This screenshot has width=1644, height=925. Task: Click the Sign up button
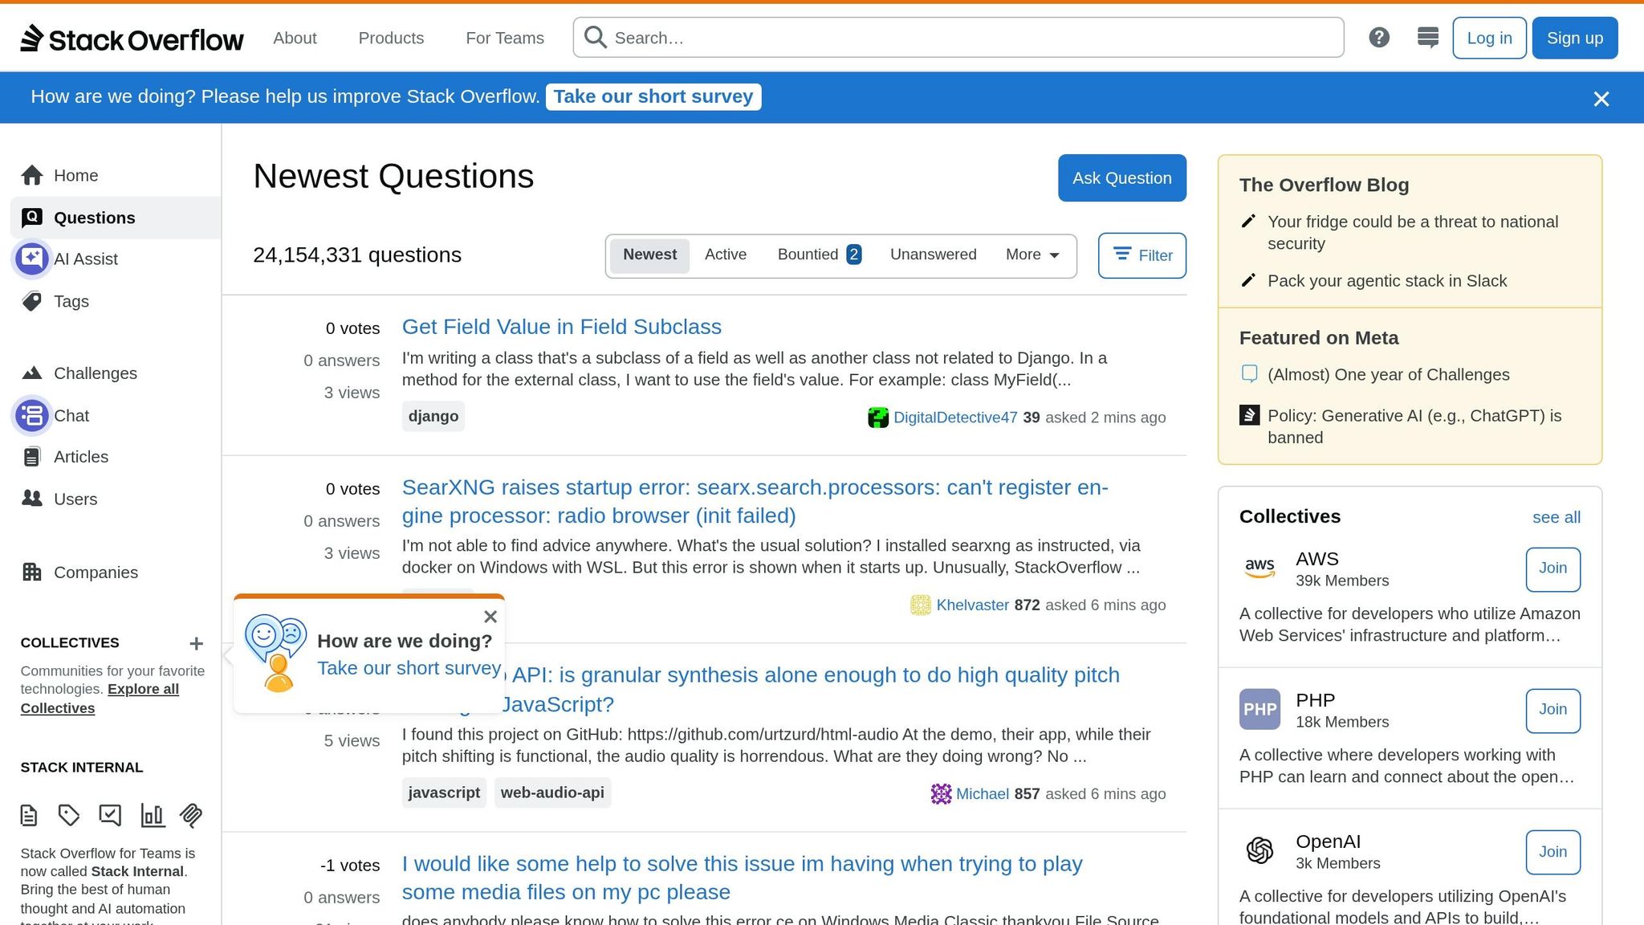click(1575, 38)
